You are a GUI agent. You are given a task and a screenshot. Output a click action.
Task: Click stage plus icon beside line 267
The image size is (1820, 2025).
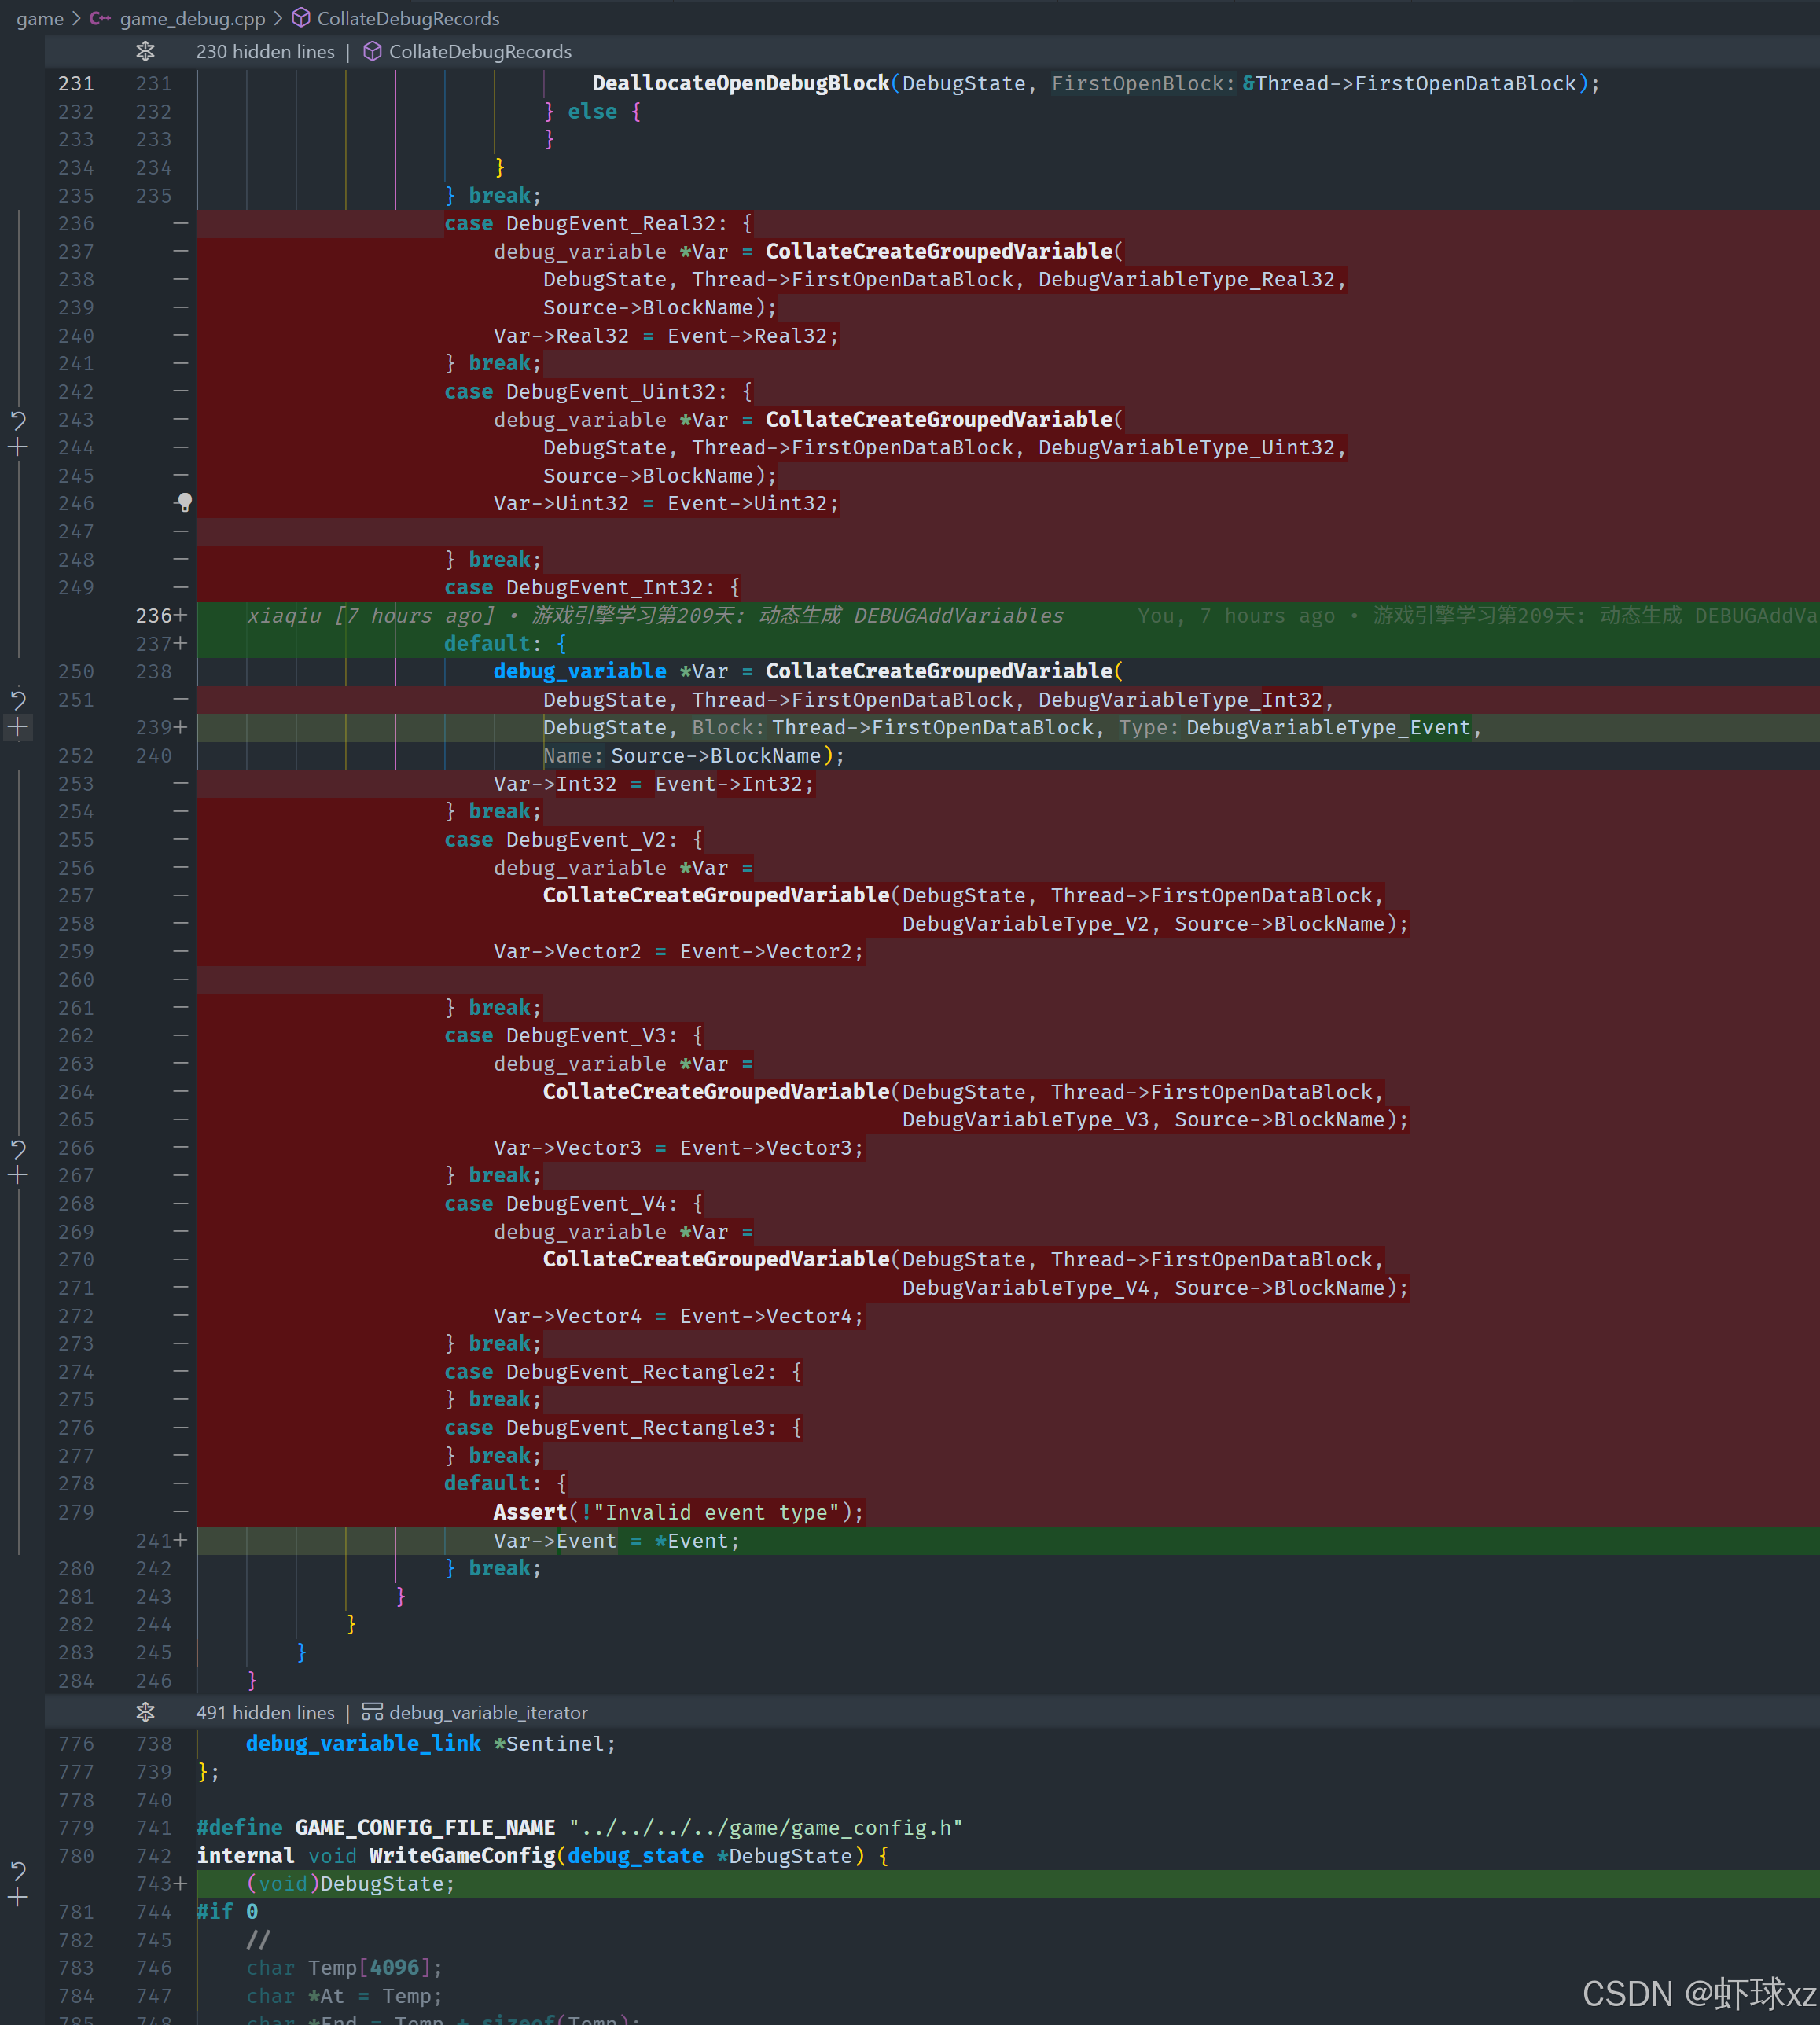click(x=18, y=1176)
